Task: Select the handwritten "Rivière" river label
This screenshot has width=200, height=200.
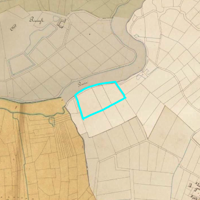Action: [x=83, y=84]
